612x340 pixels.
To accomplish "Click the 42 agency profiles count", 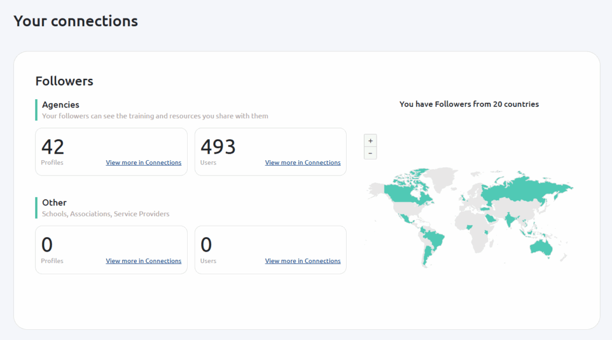I will pos(53,147).
